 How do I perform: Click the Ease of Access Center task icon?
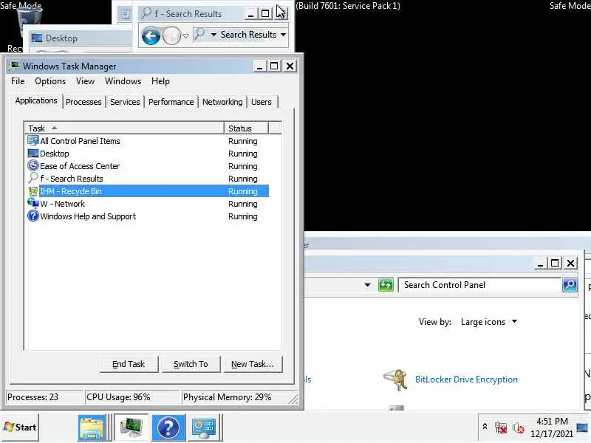[33, 165]
